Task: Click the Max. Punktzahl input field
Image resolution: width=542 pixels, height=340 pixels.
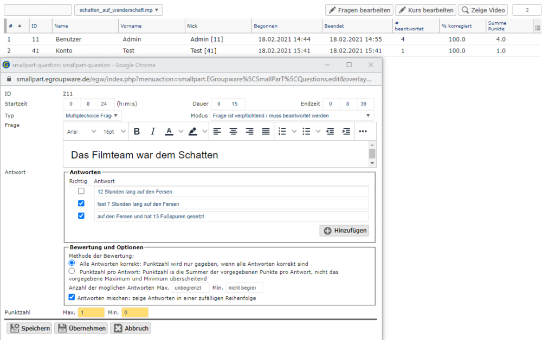Action: click(91, 312)
